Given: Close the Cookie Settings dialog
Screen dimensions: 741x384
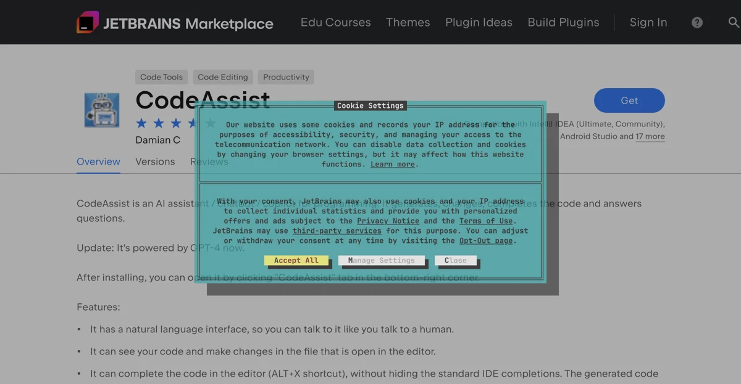Looking at the screenshot, I should click(x=456, y=260).
